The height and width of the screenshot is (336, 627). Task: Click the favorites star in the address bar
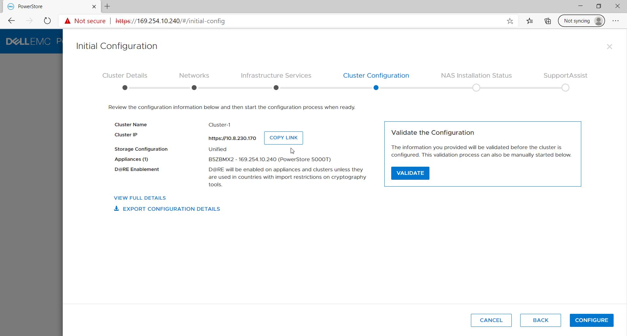pos(510,21)
